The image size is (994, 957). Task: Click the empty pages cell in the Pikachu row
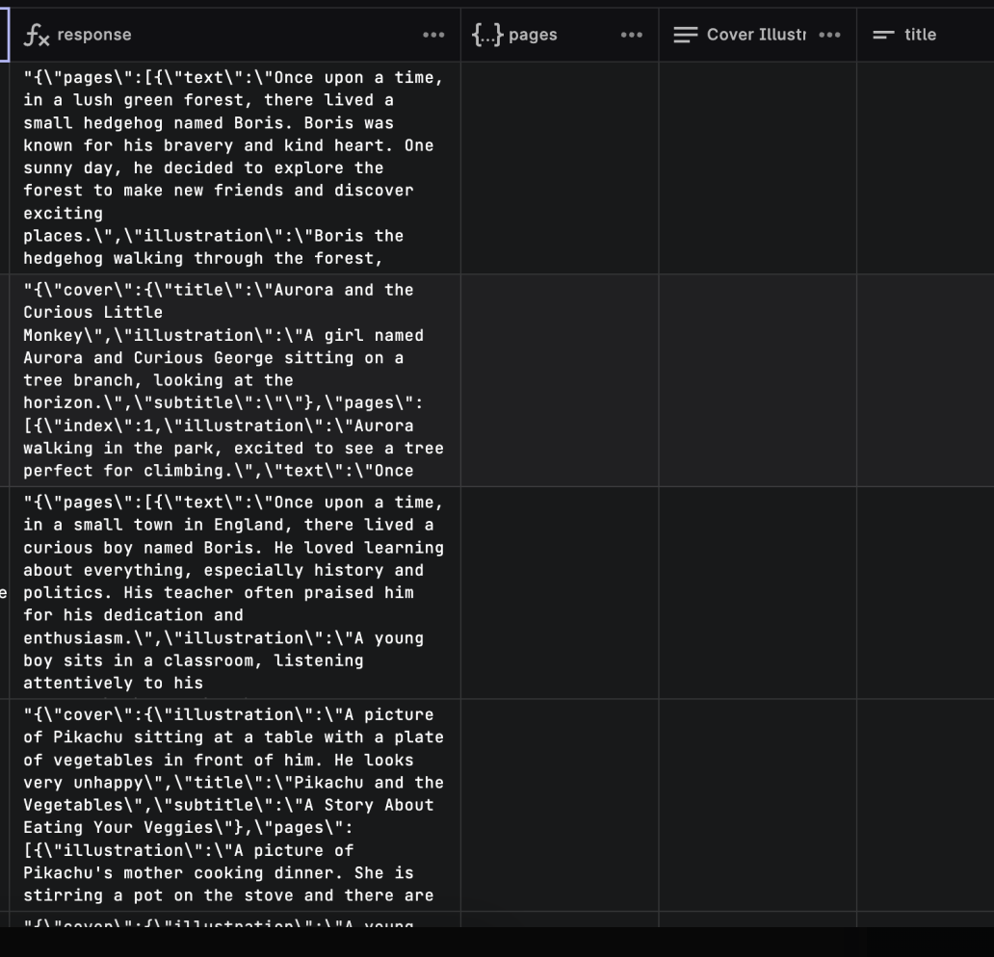click(559, 804)
